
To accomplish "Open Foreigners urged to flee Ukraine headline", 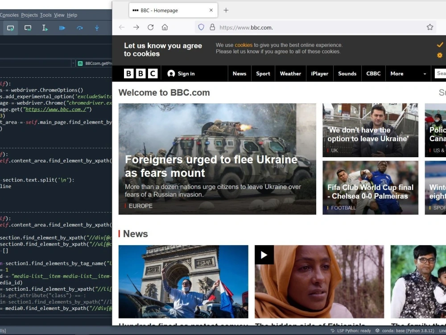I will coord(211,166).
